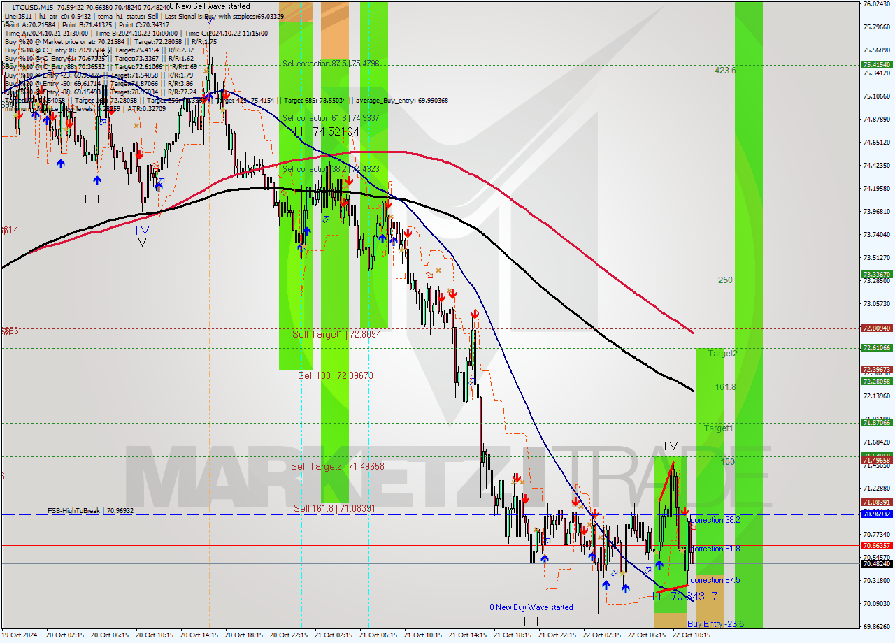Click the LTCUSD,M15 chart title text
The height and width of the screenshot is (643, 895).
[x=34, y=7]
